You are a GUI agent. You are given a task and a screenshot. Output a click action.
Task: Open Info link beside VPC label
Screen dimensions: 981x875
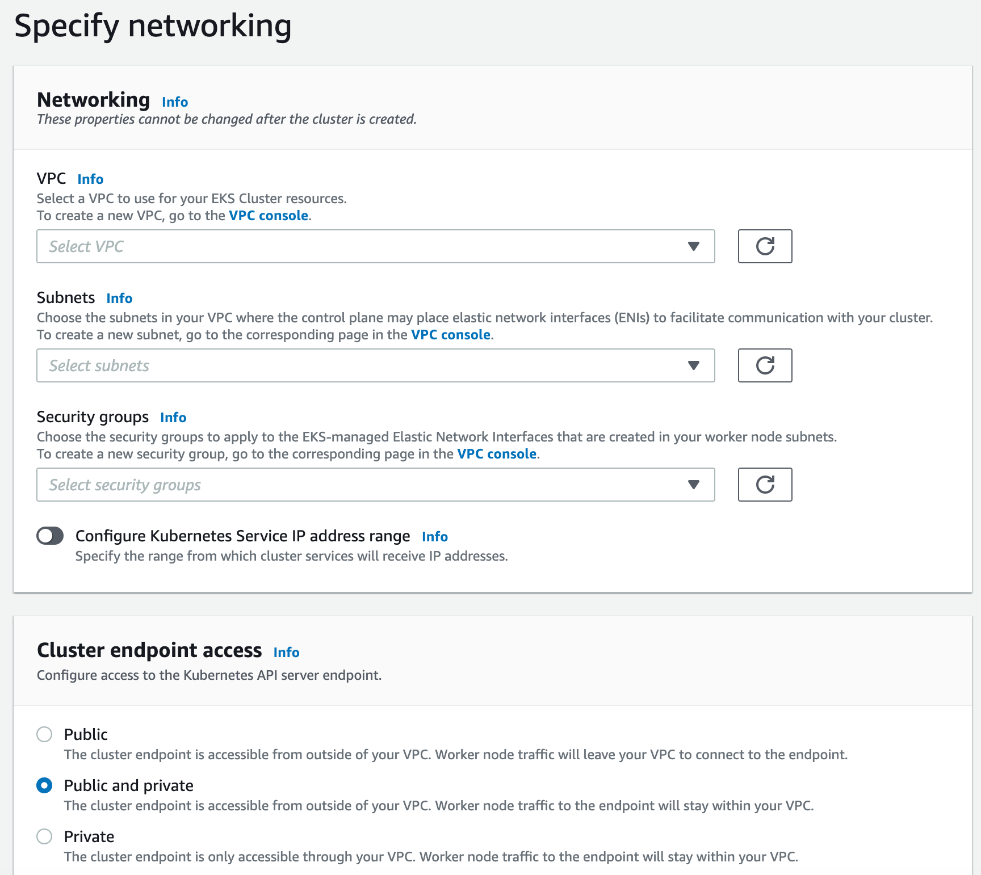[90, 179]
